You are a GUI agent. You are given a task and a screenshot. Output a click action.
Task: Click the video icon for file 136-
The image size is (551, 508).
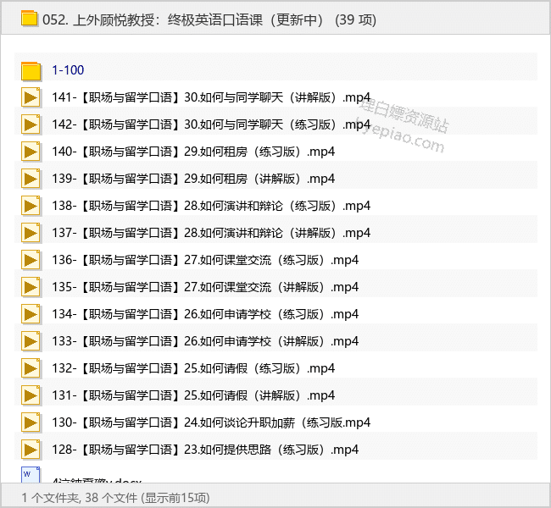pos(31,260)
